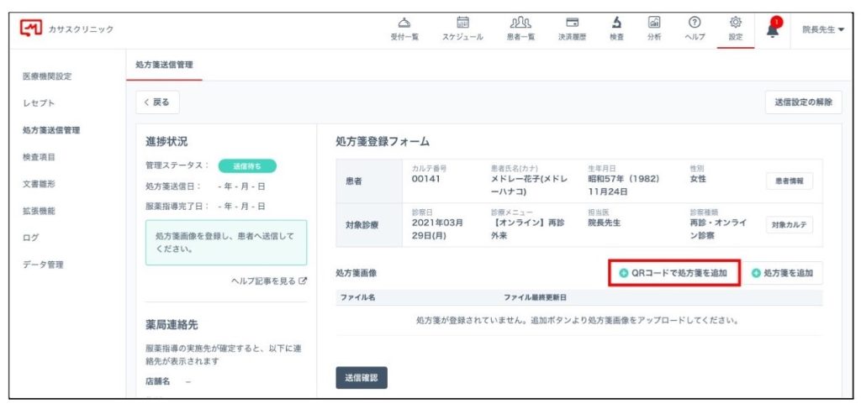This screenshot has height=409, width=861.
Task: Select the 処方箋送信管理 tab
Action: point(164,65)
